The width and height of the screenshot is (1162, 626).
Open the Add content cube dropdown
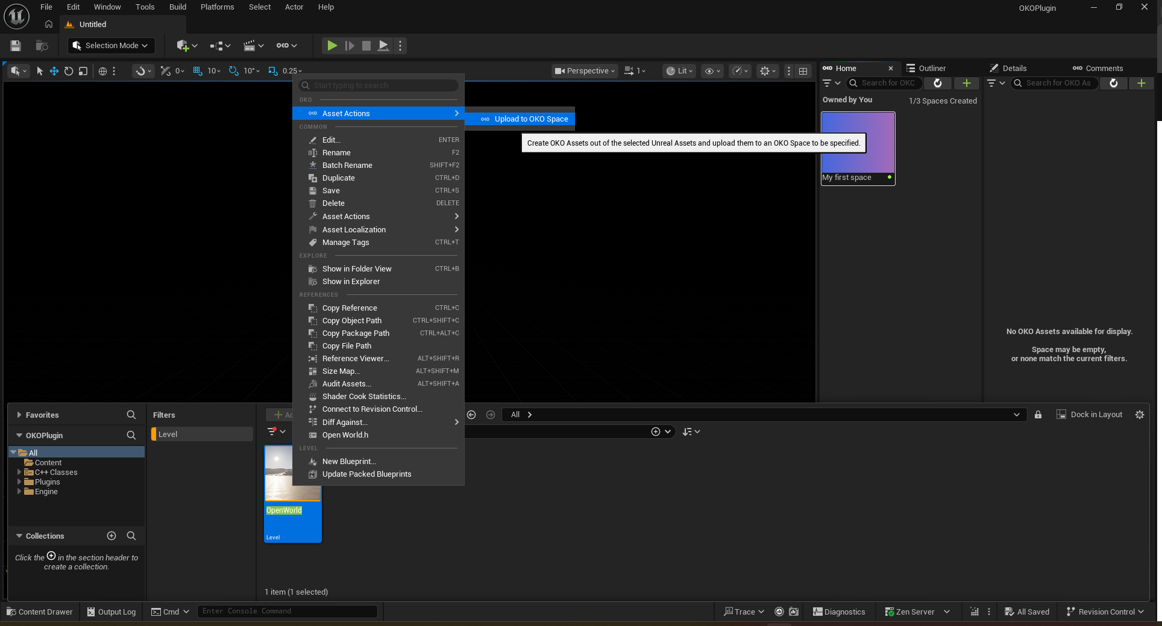pos(187,46)
